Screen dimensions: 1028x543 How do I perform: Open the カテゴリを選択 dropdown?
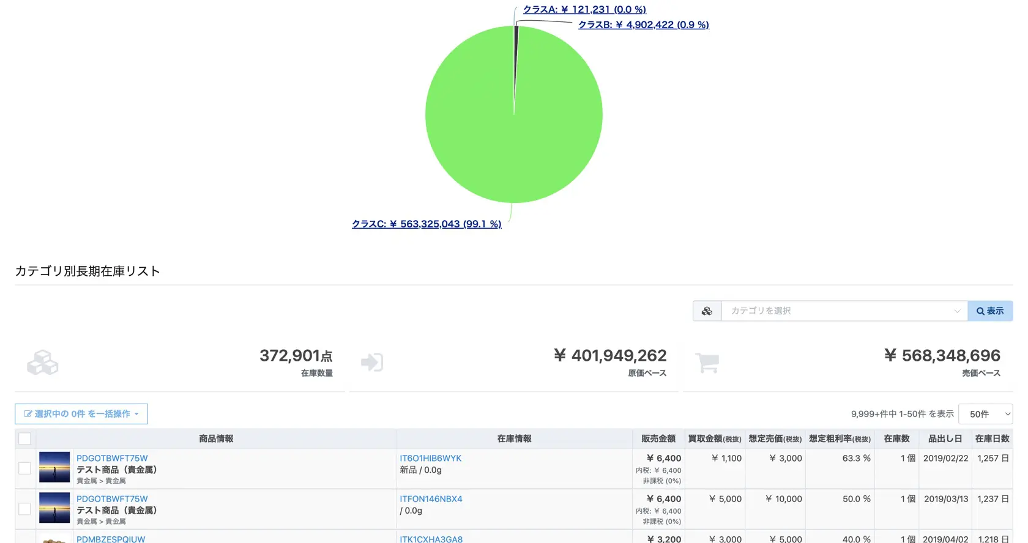844,311
